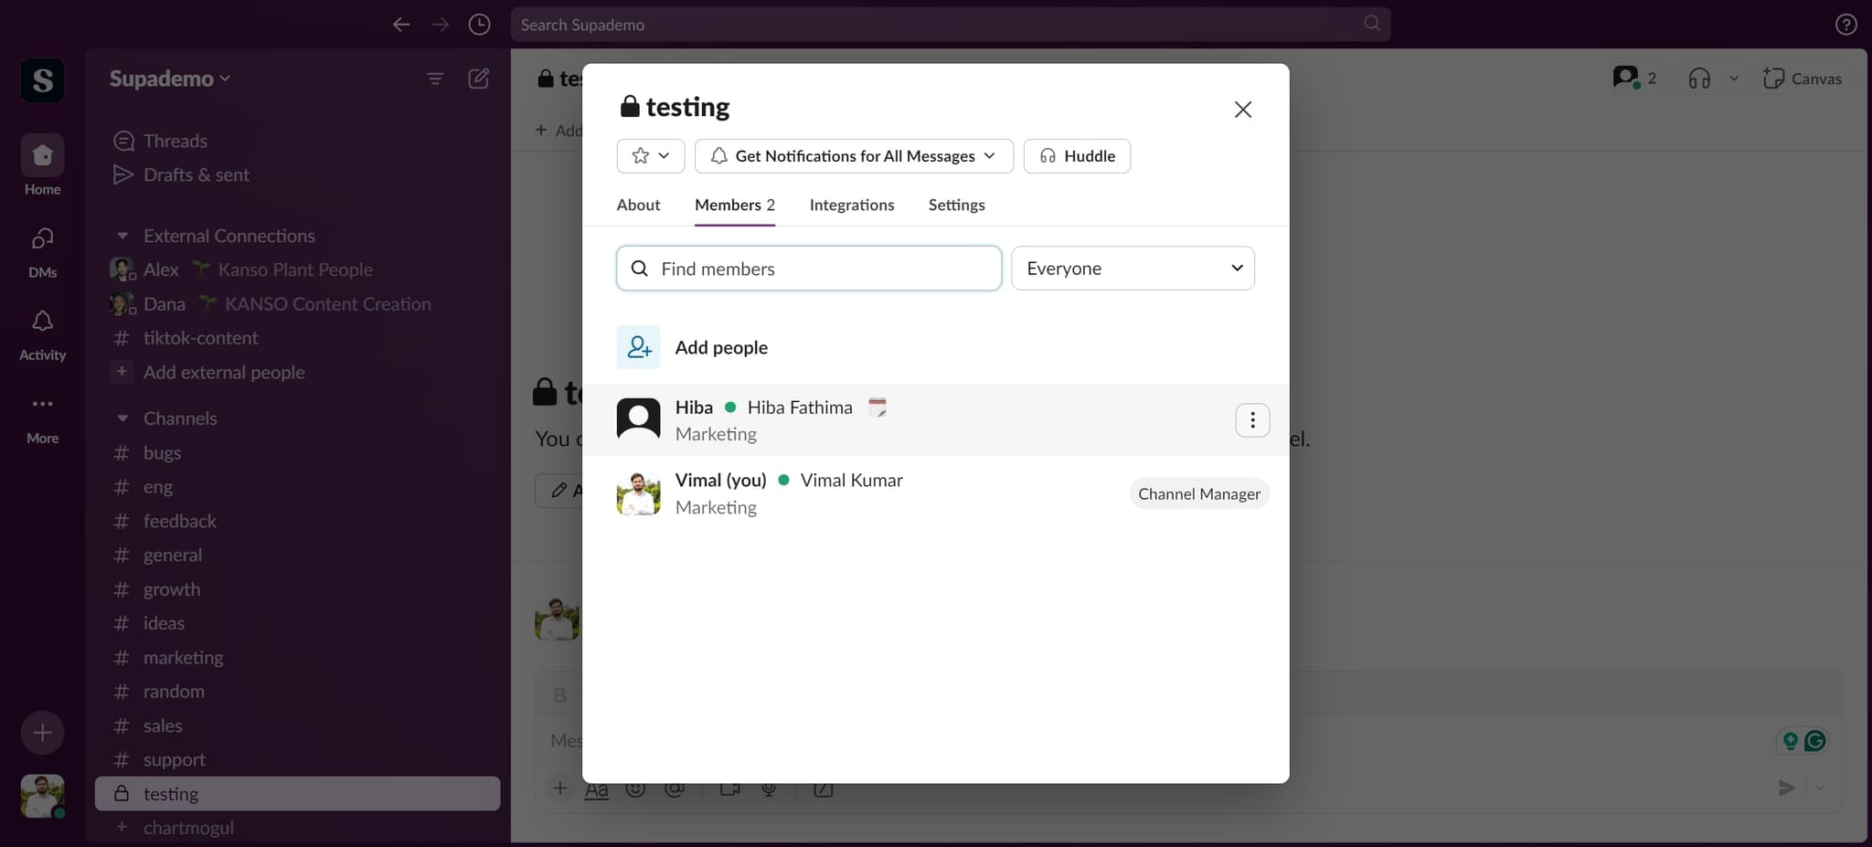Click the Add people icon
1872x847 pixels.
638,347
